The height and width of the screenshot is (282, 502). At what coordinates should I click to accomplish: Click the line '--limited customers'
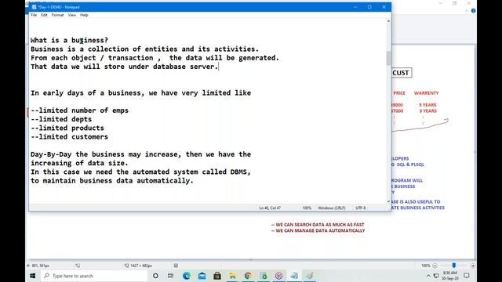pos(70,137)
